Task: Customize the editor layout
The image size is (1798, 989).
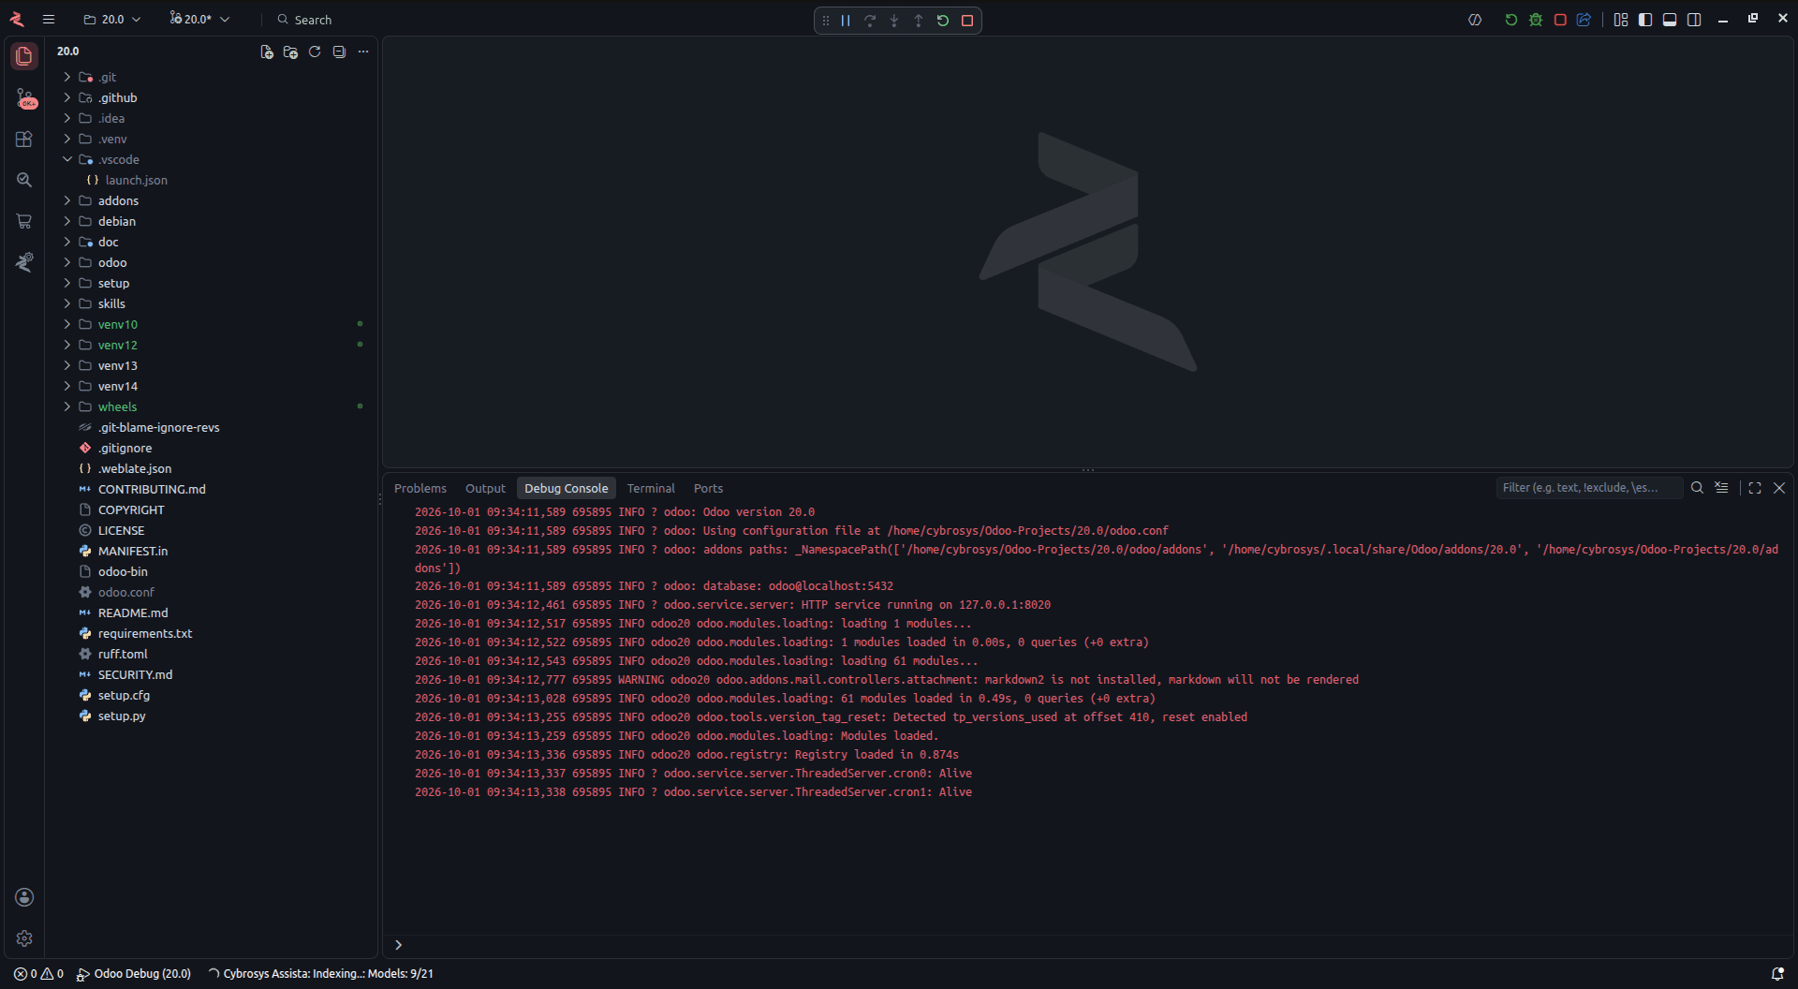Action: pos(1621,20)
